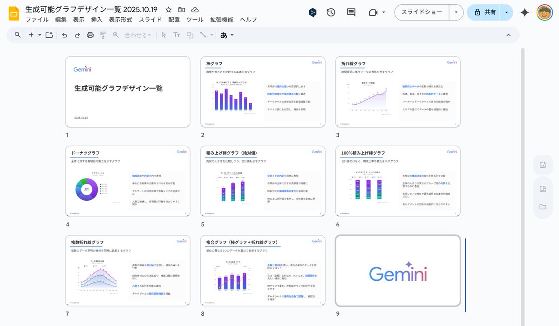Open the ツール menu
The image size is (559, 326).
(x=195, y=20)
